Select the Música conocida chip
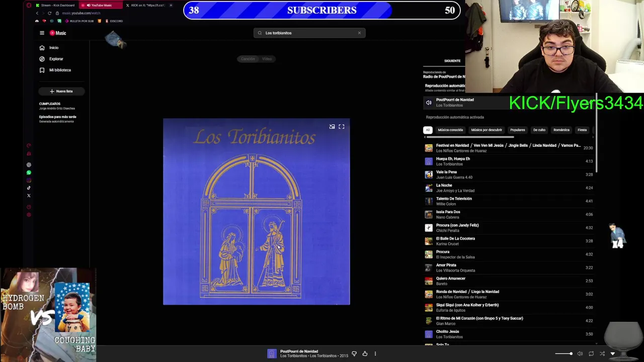Viewport: 644px width, 362px height. tap(450, 130)
